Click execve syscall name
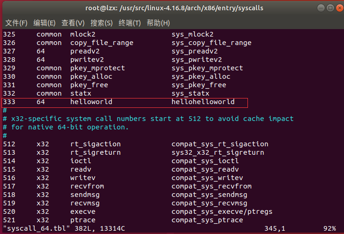 [x=82, y=212]
